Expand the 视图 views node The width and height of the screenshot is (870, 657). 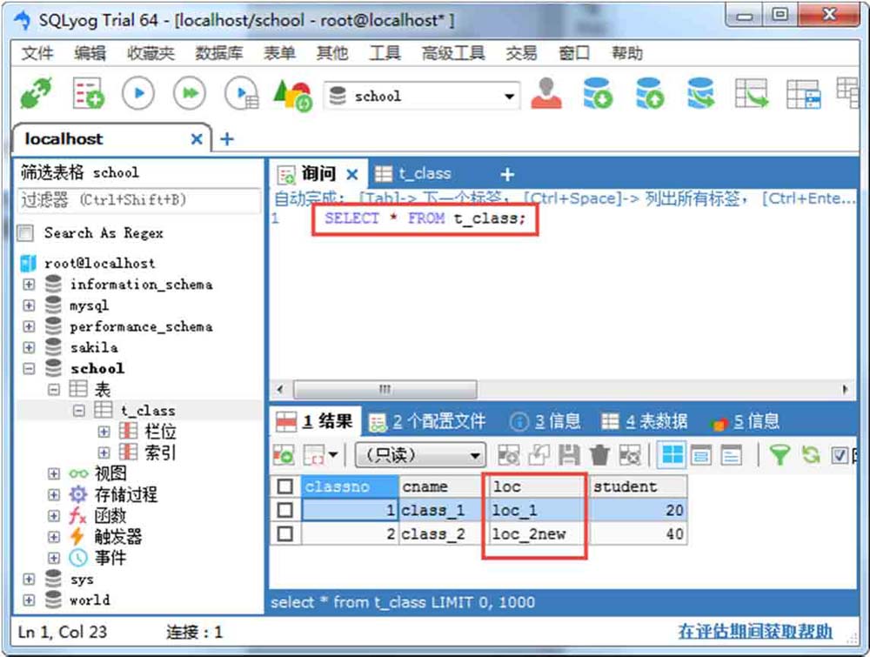(x=53, y=474)
